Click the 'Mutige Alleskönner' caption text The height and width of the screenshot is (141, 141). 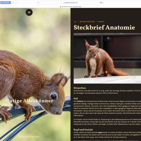point(29,101)
